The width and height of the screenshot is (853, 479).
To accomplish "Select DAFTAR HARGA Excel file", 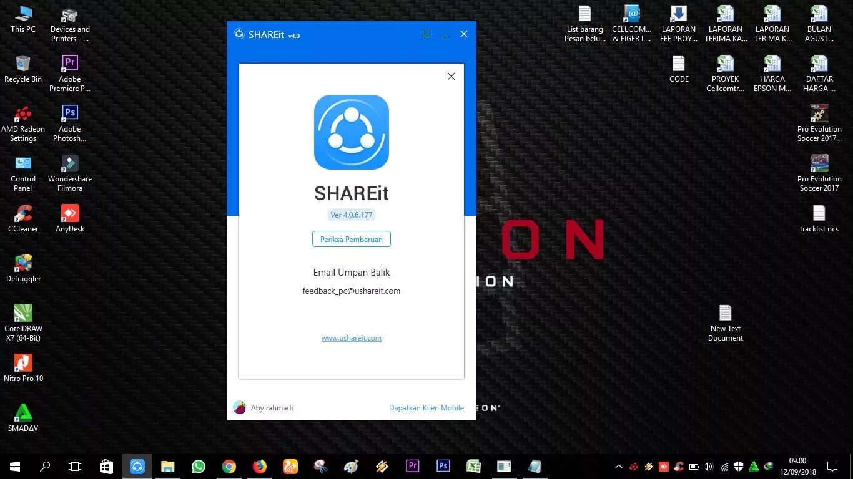I will 819,74.
